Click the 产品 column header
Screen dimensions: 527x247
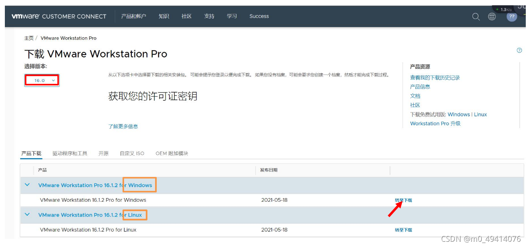pyautogui.click(x=42, y=170)
